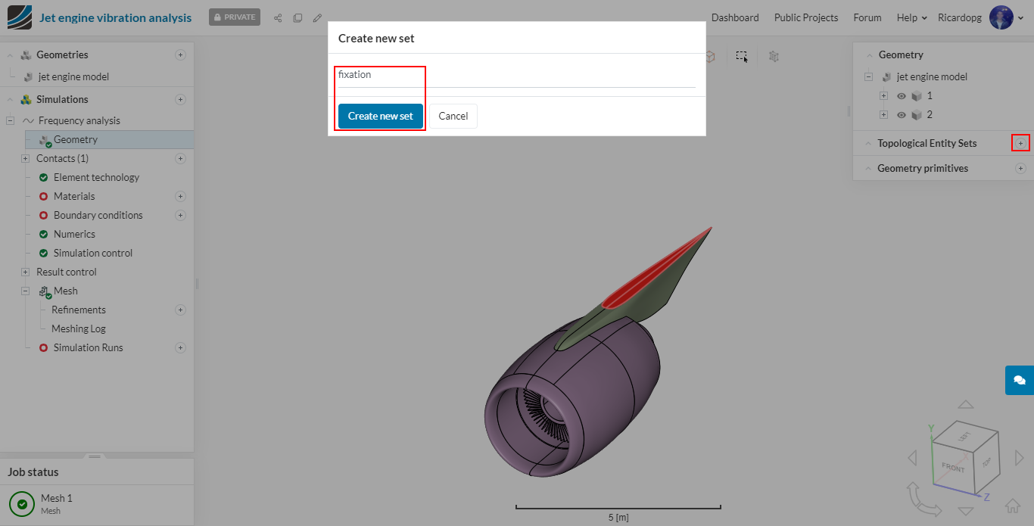
Task: Collapse the Frequency analysis tree node
Action: (x=11, y=120)
